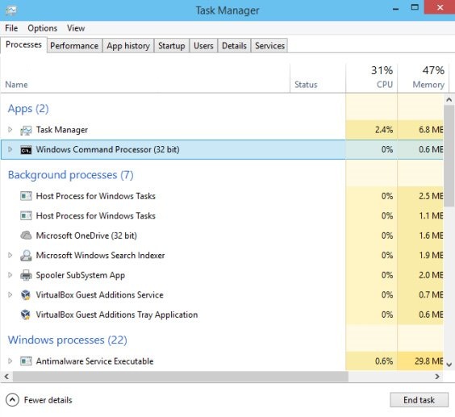Click the horizontal scrollbar right arrow
Viewport: 455px width, 417px height.
point(437,377)
